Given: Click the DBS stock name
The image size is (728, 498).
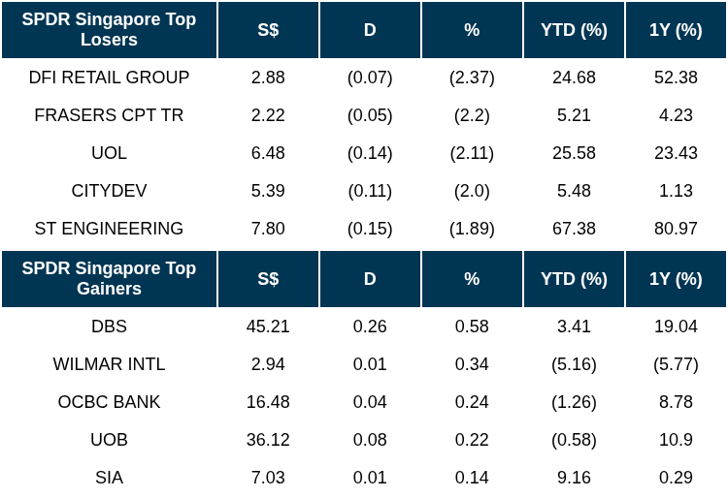Looking at the screenshot, I should click(x=109, y=327).
